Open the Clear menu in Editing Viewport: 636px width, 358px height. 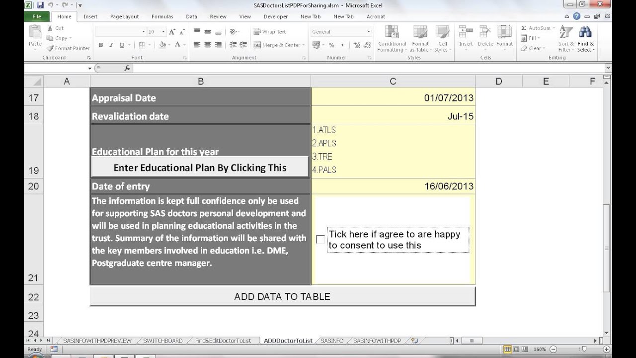click(x=533, y=48)
